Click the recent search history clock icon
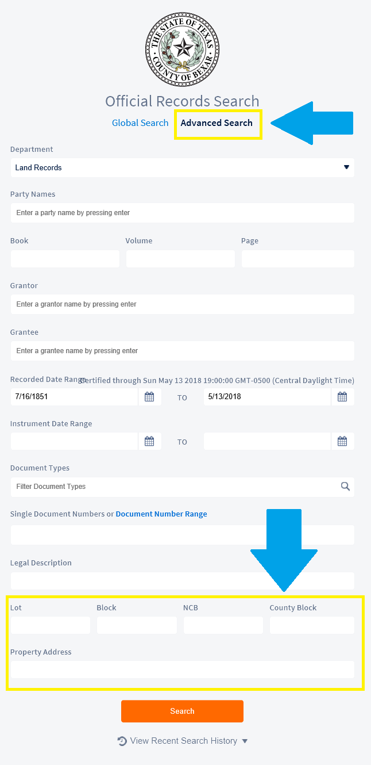Screen dimensions: 371x765 click(122, 741)
